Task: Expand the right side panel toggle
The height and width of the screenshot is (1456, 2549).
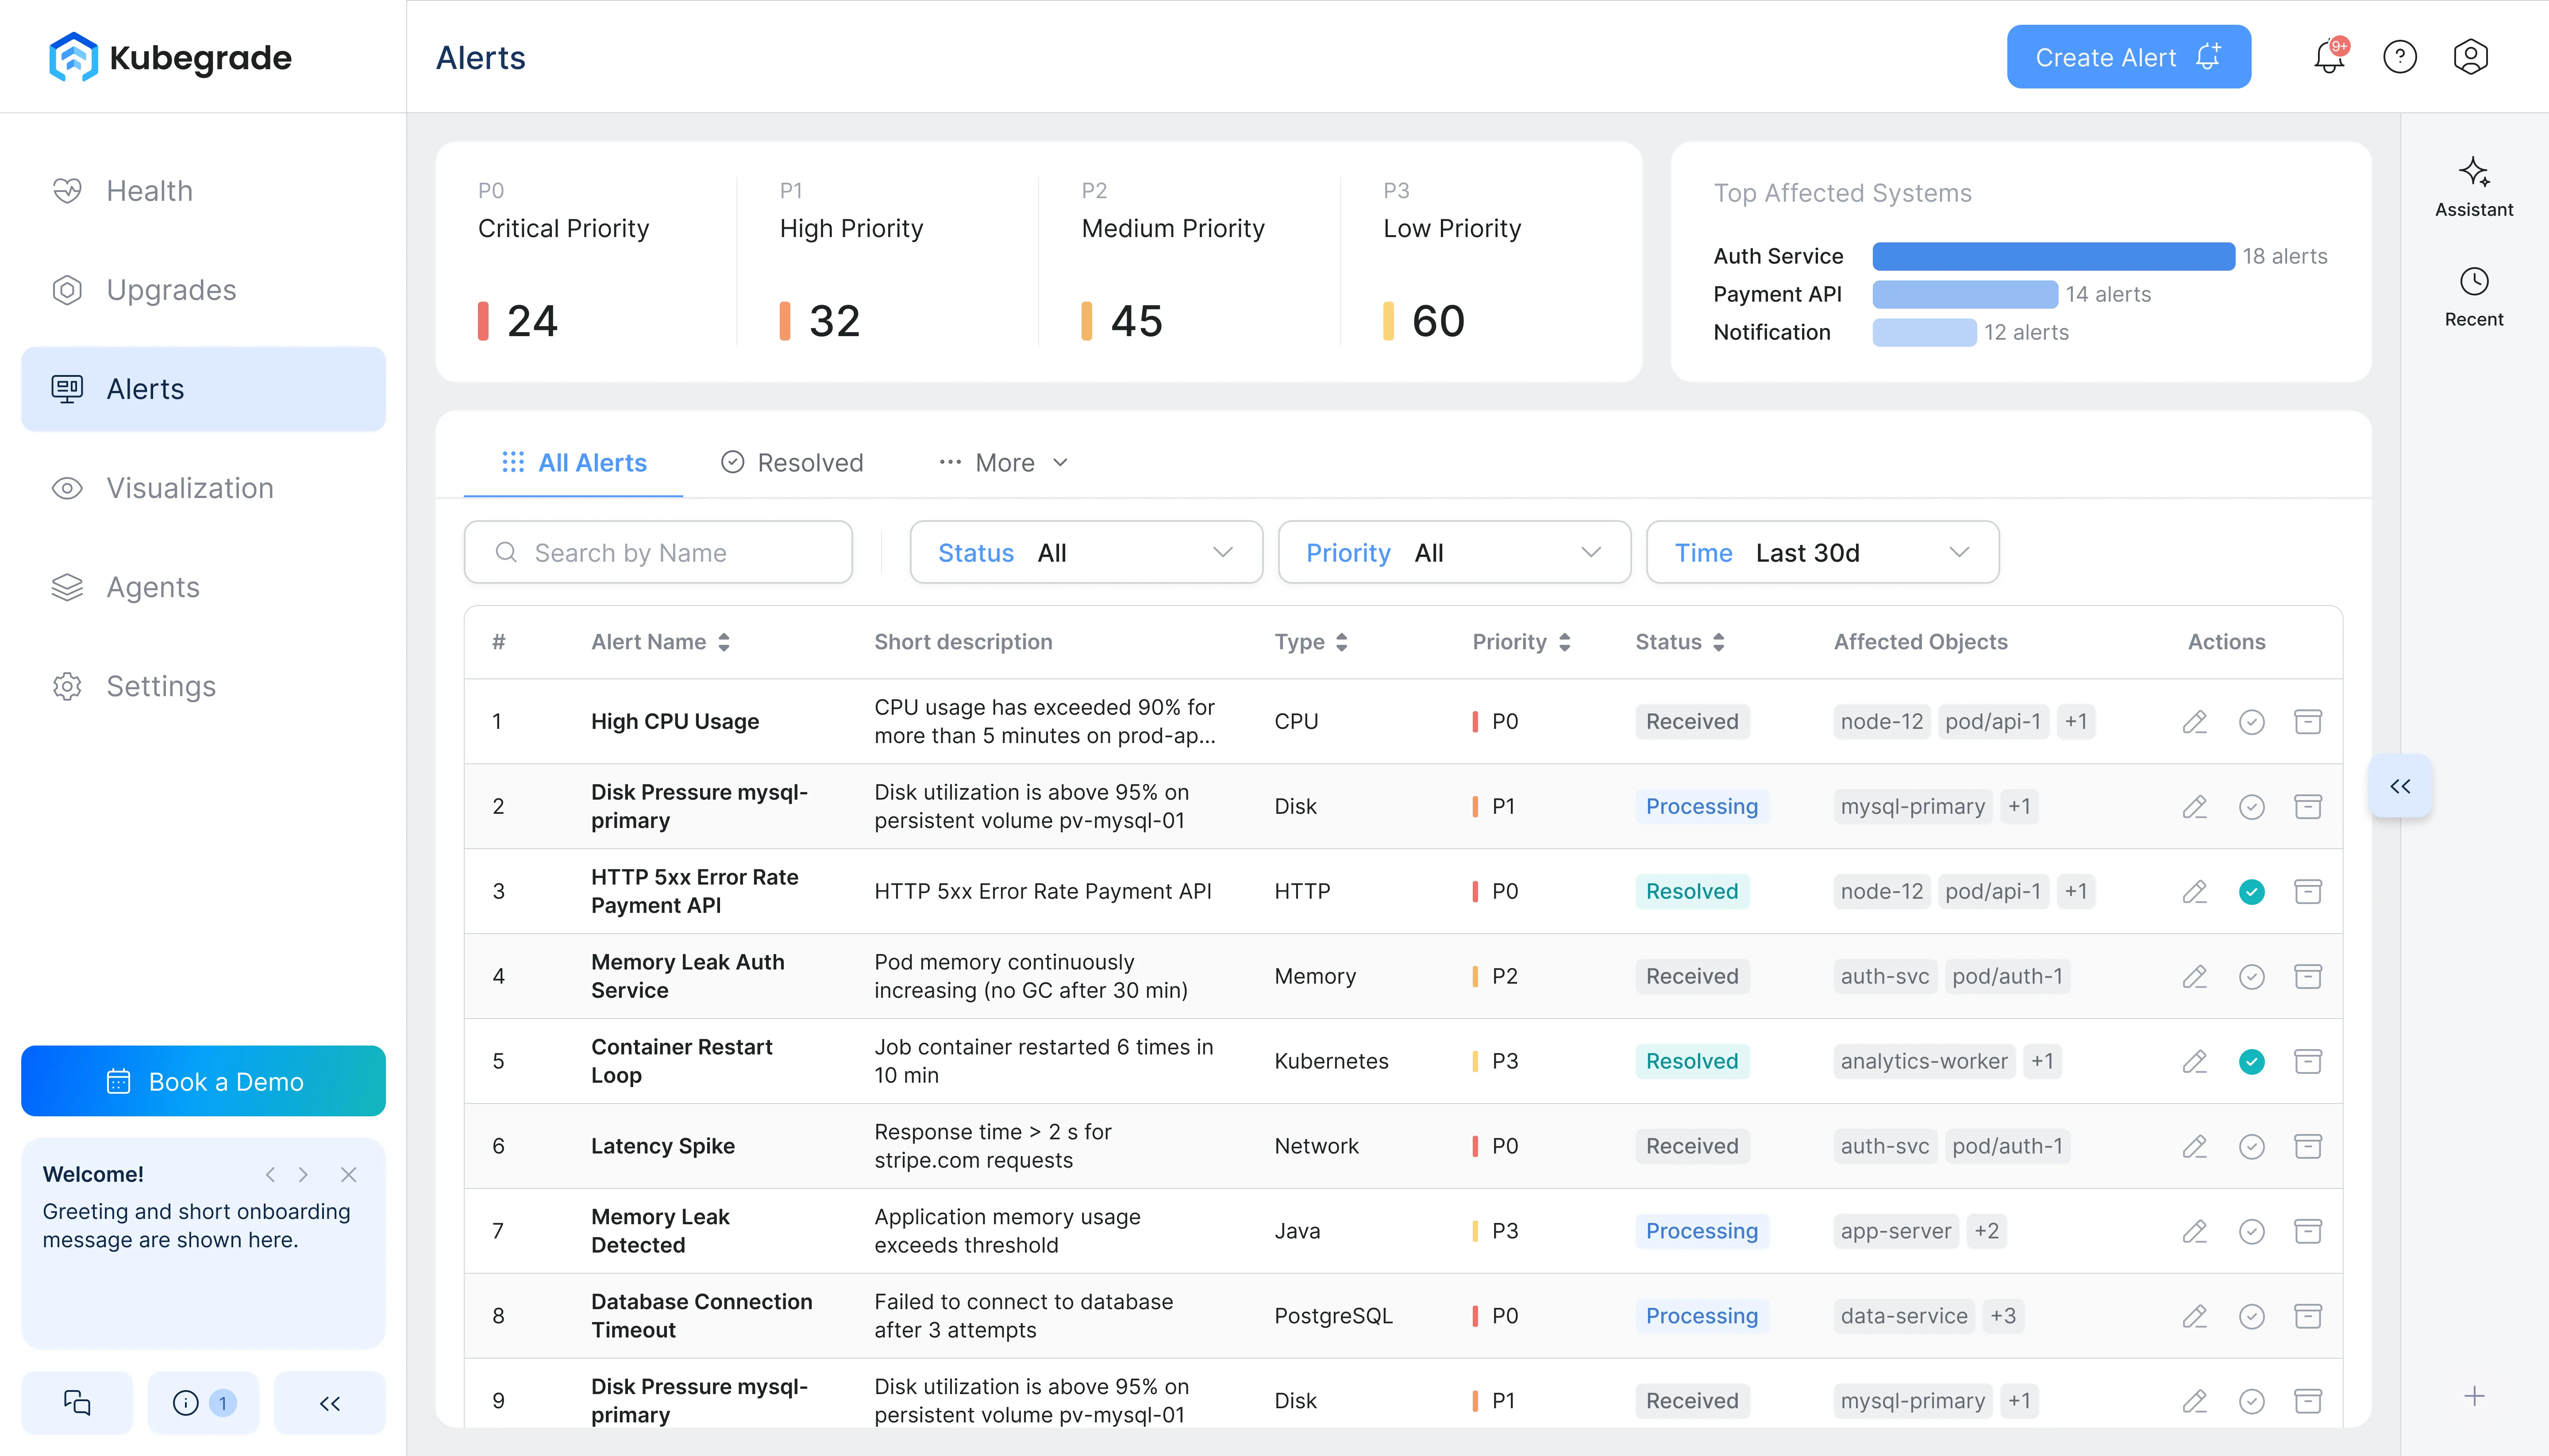Action: (2401, 786)
